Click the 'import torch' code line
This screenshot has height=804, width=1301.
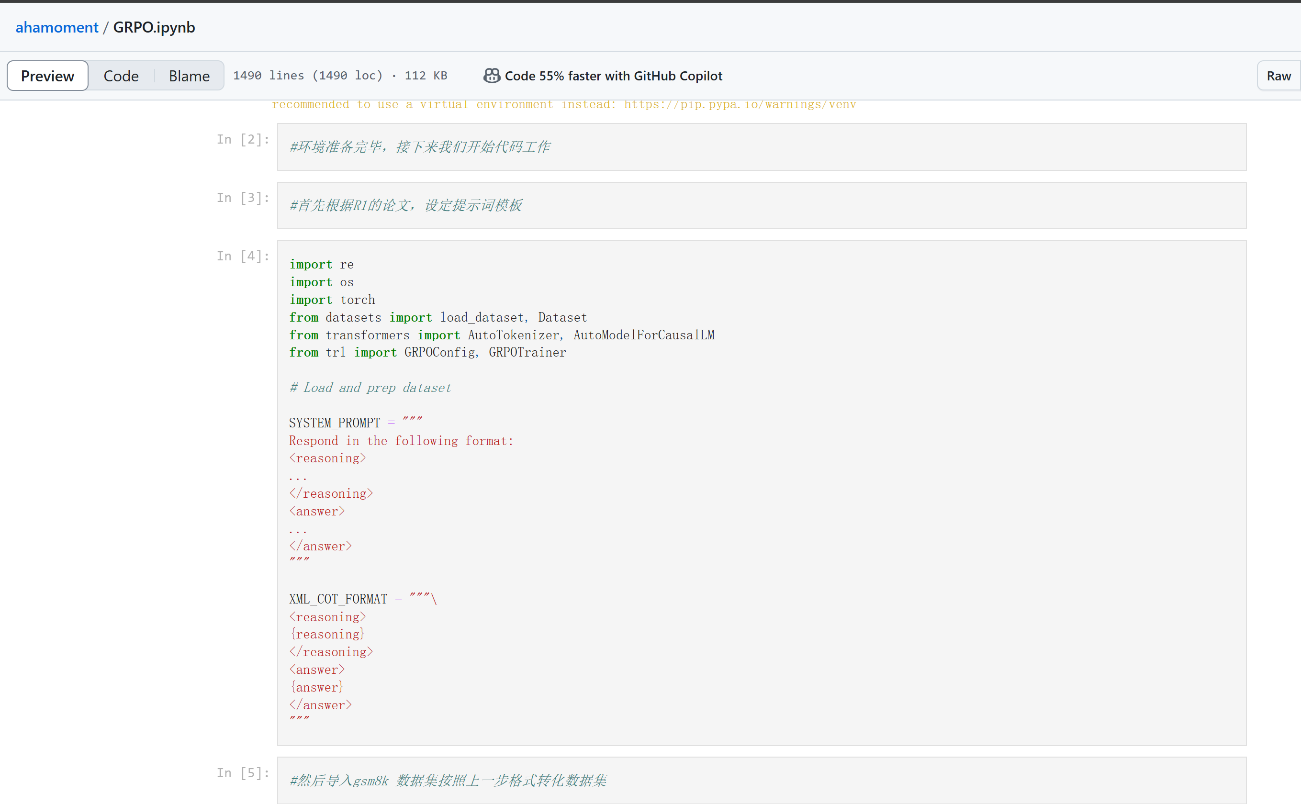click(x=332, y=300)
